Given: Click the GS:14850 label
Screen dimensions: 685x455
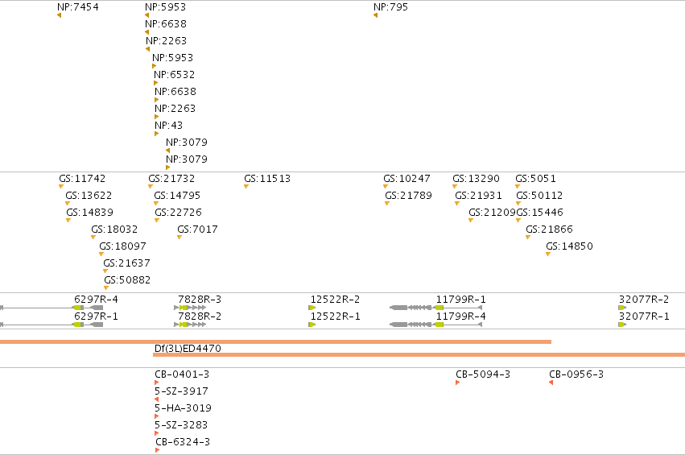Looking at the screenshot, I should (x=569, y=246).
